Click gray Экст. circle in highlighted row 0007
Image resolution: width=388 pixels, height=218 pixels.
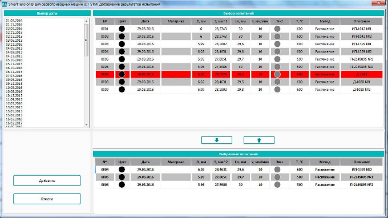point(277,74)
